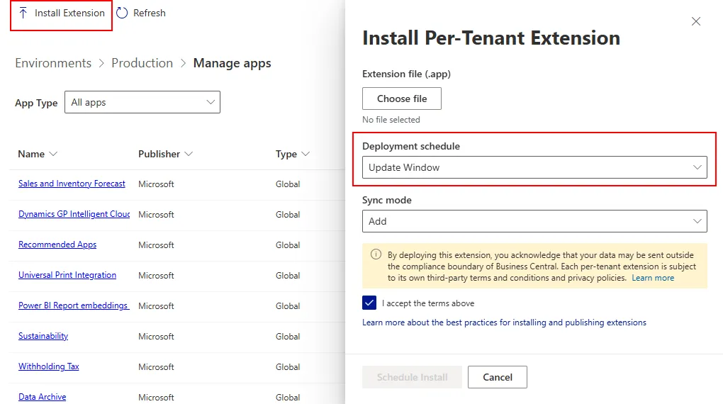Click the 'No file selected' text
Screen dimensions: 723x404
click(x=391, y=120)
